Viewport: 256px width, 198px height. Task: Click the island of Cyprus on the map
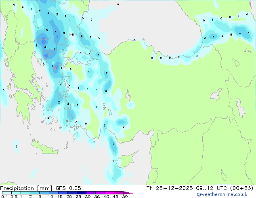(127, 160)
